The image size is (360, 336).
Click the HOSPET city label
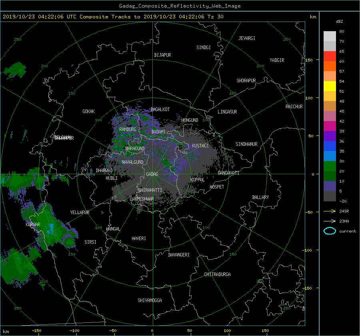[217, 187]
